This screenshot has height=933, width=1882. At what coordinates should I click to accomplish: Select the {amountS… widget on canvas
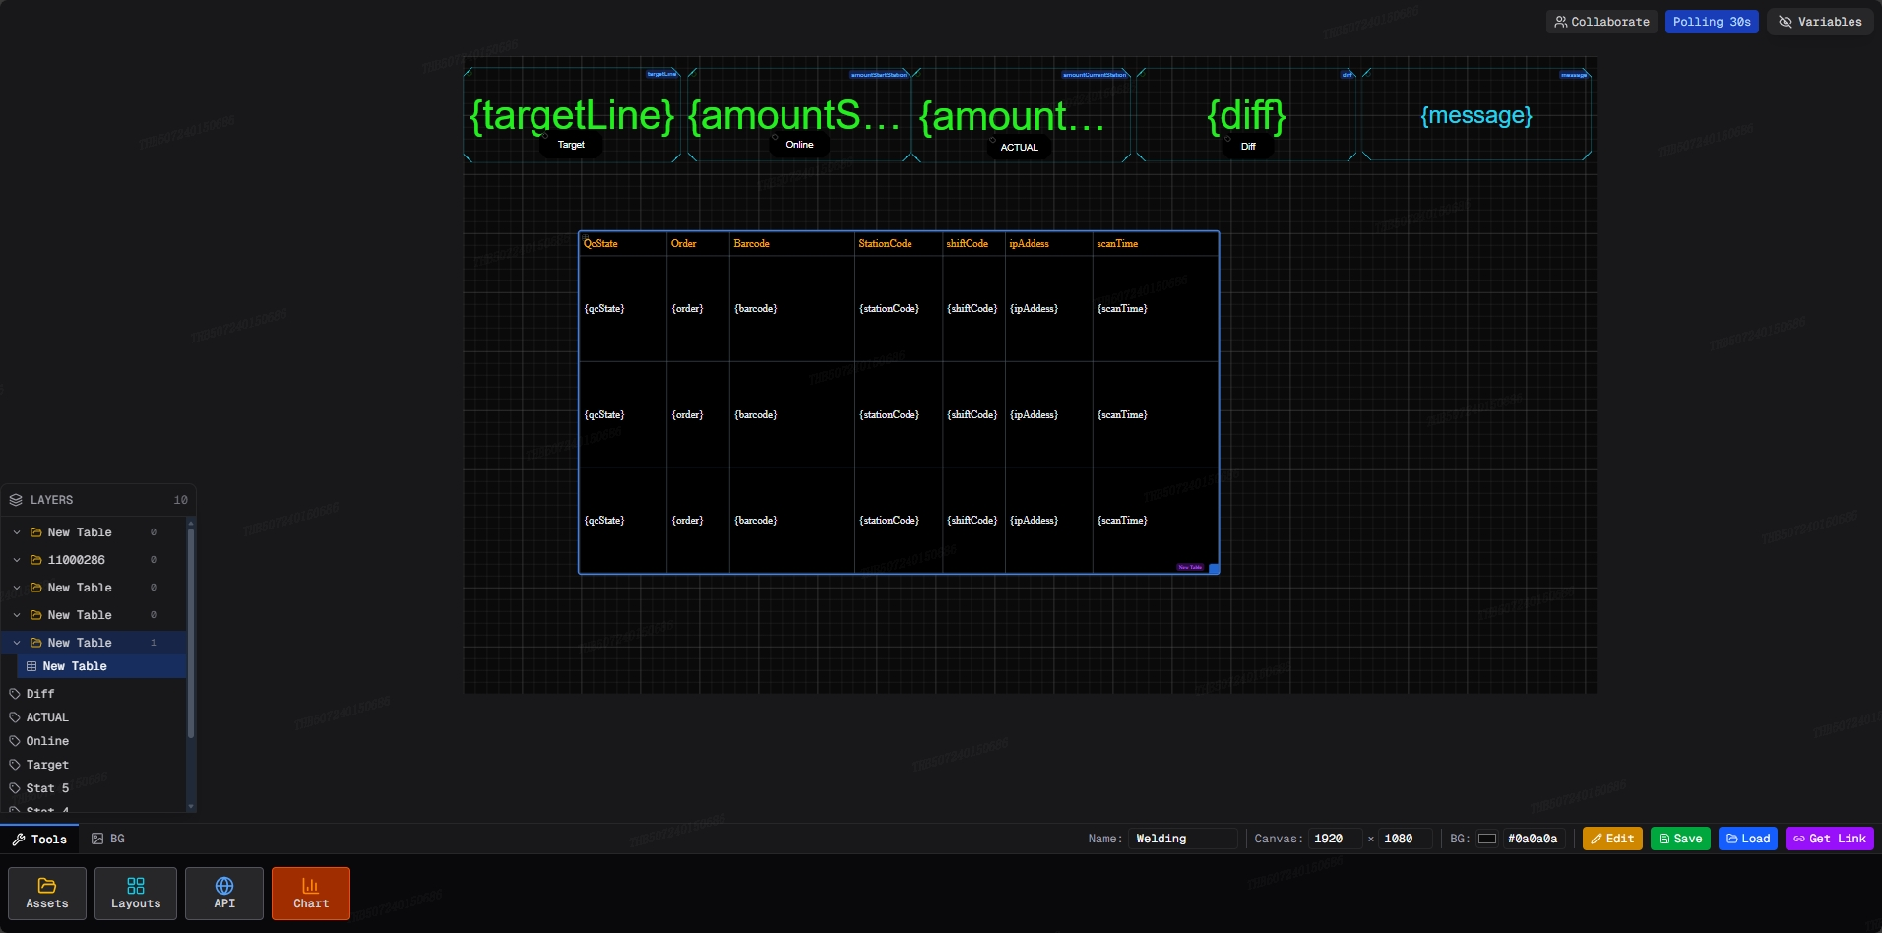[x=799, y=115]
